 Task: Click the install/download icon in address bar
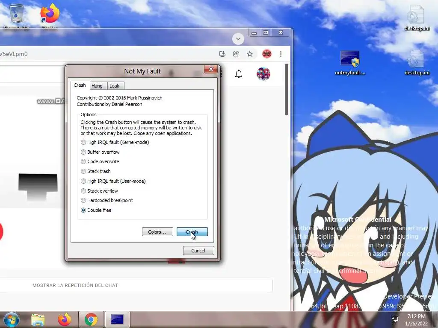[x=222, y=54]
